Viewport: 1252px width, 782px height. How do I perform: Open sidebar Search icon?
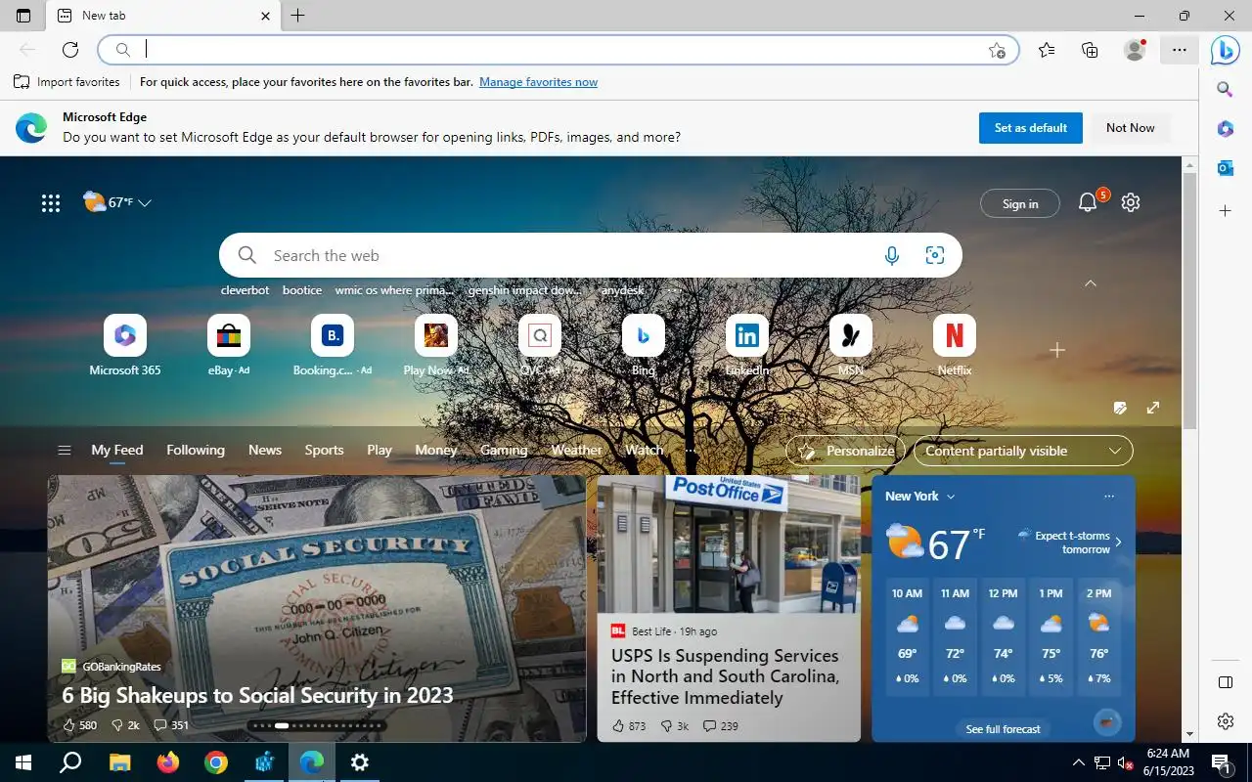(x=1225, y=90)
